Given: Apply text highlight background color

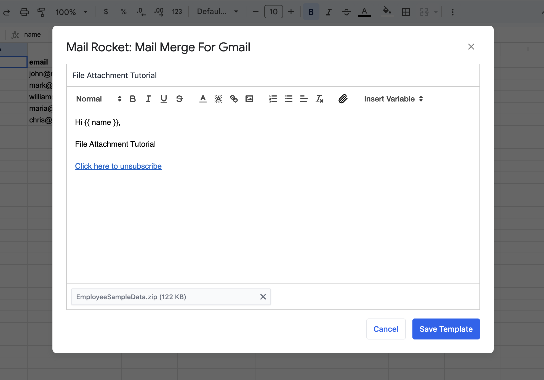Looking at the screenshot, I should coord(218,99).
